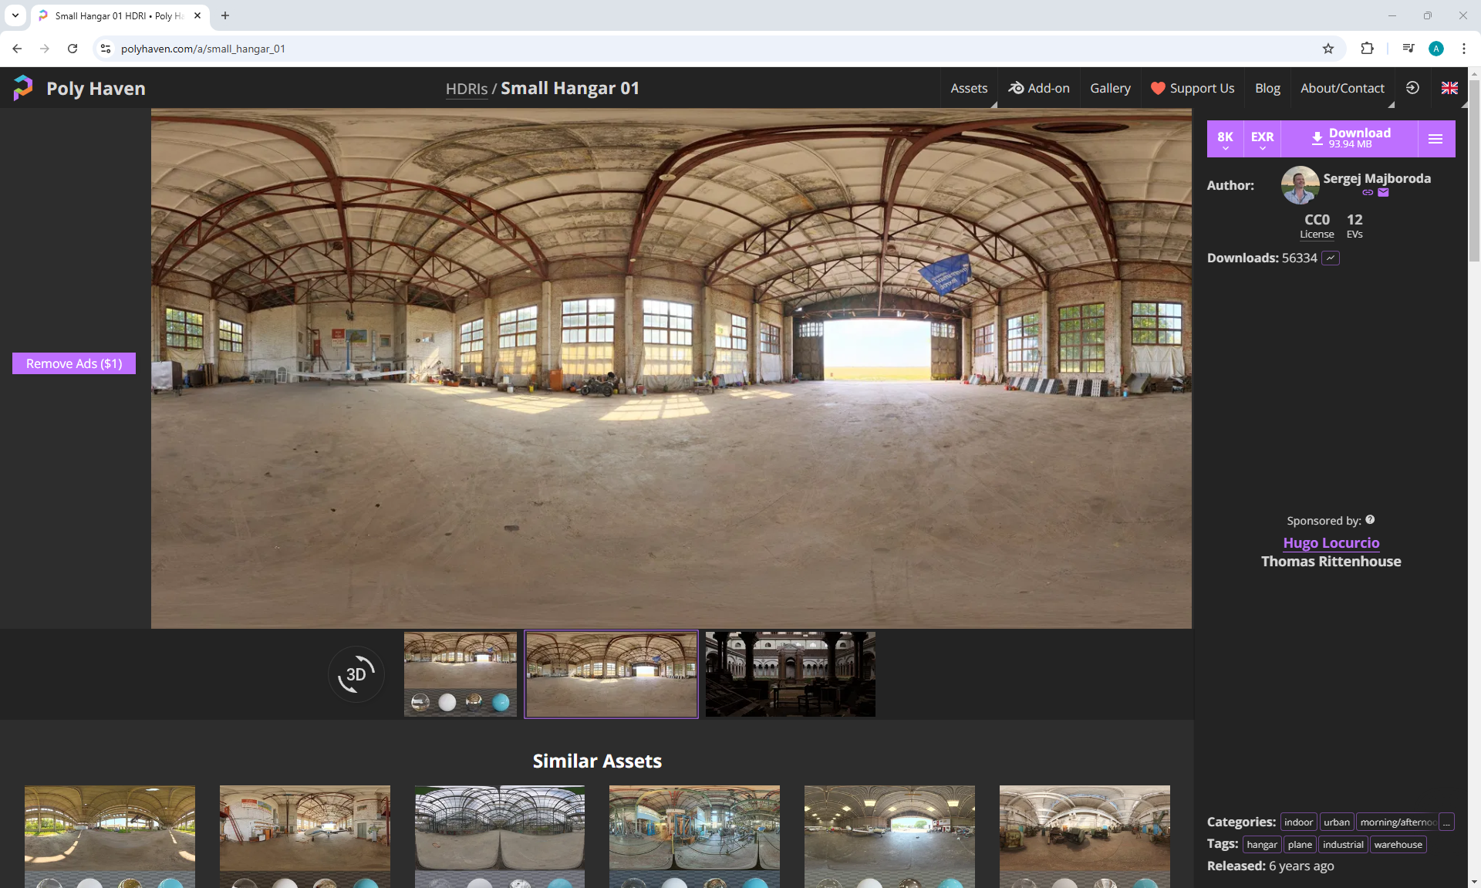
Task: Bookmark this page with star icon
Action: coord(1328,49)
